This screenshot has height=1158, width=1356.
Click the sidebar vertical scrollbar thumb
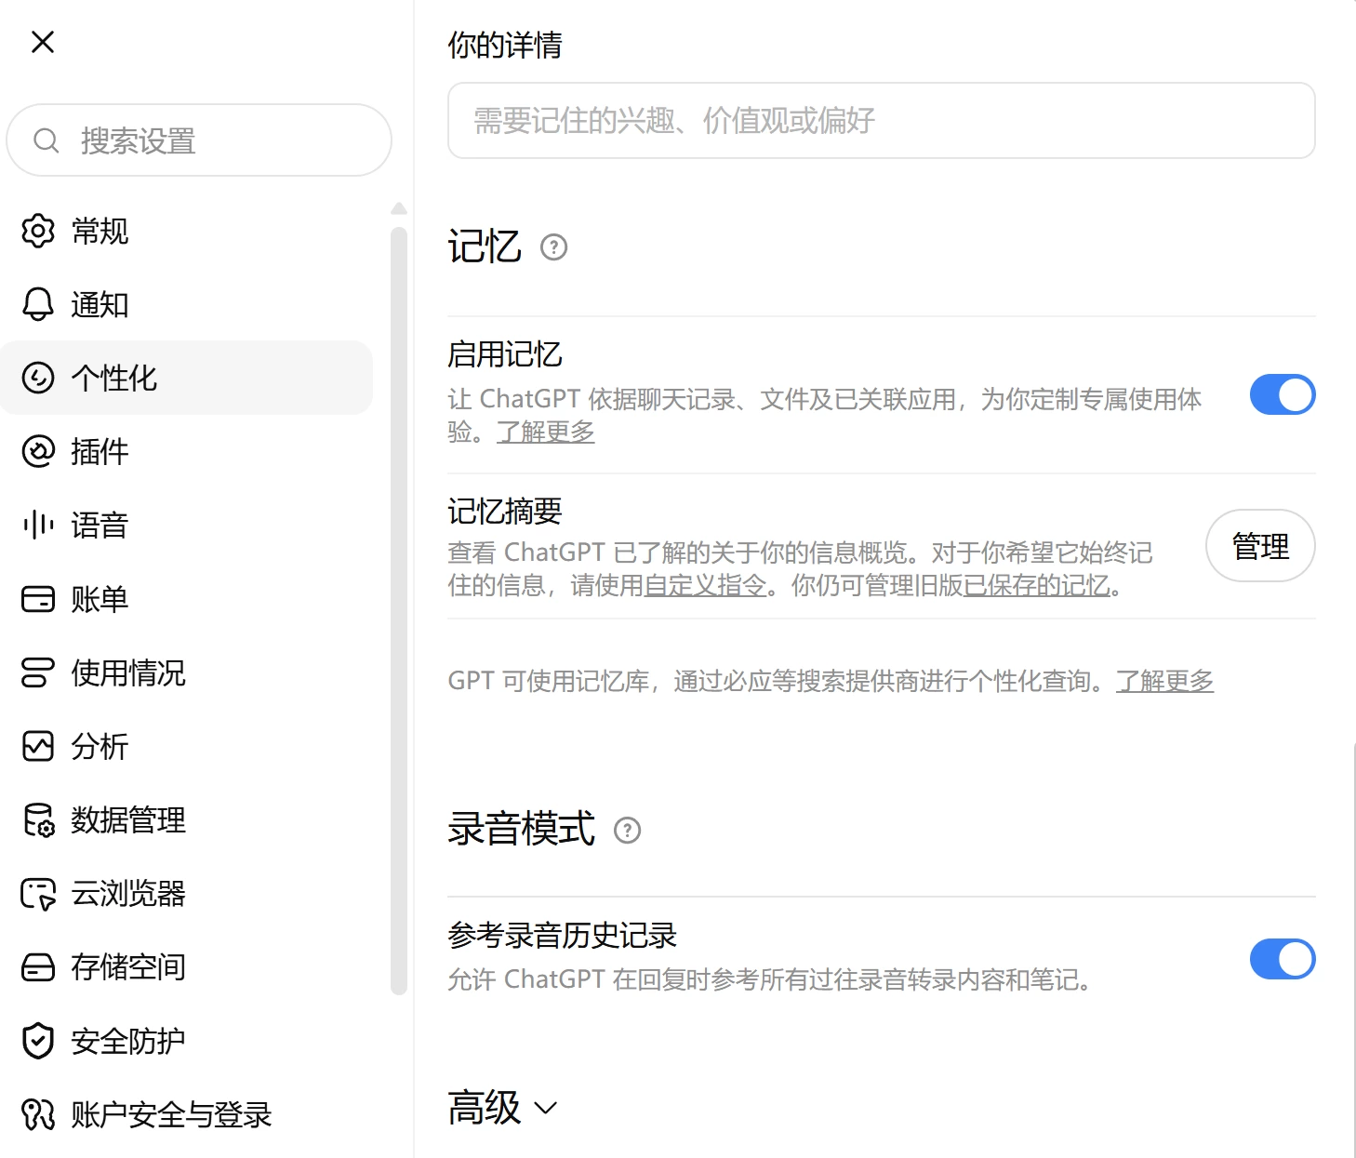point(399,610)
